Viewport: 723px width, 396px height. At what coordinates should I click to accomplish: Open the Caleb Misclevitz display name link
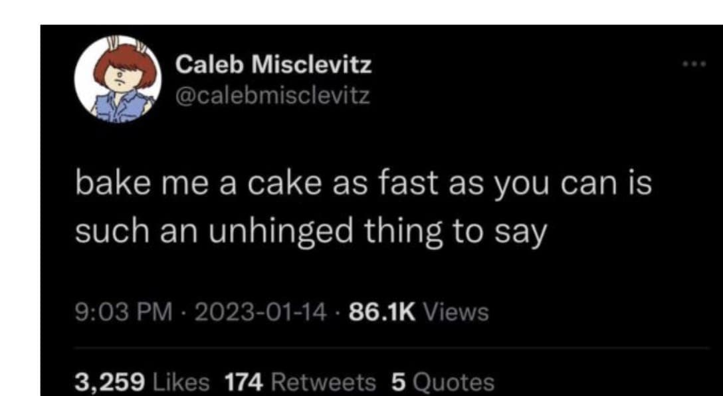[x=274, y=64]
